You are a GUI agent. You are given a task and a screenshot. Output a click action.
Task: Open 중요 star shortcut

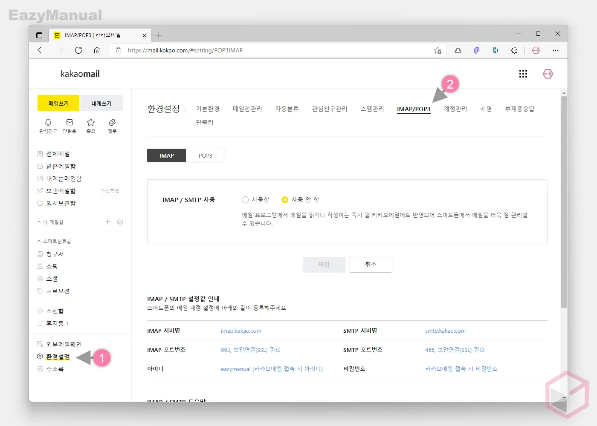[91, 126]
